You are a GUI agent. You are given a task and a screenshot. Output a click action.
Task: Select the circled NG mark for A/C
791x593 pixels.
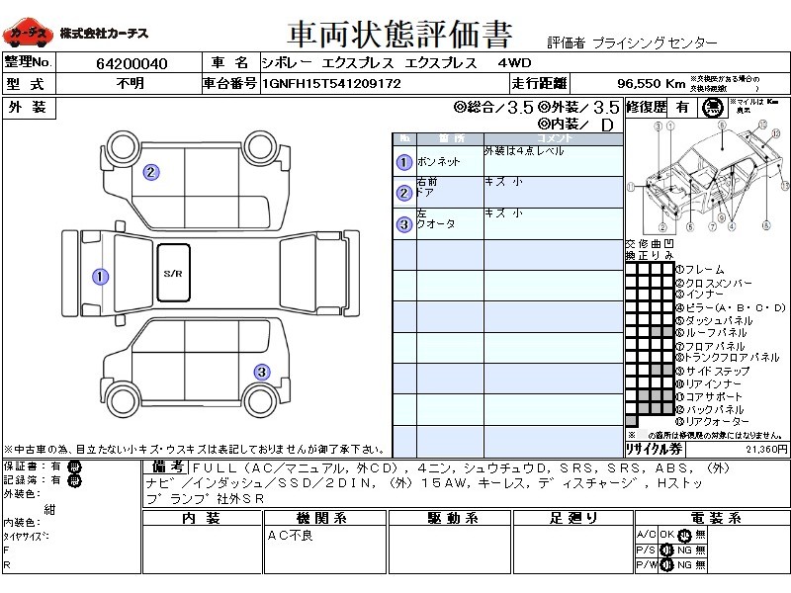[682, 535]
